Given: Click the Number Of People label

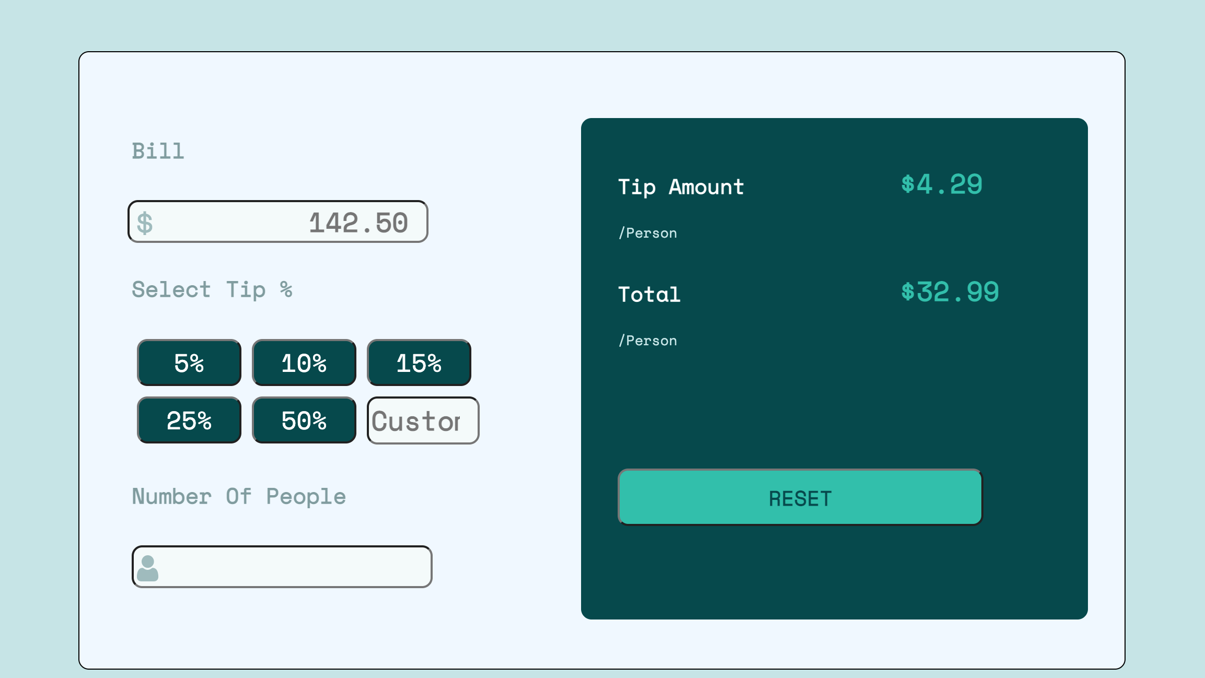Looking at the screenshot, I should click(x=239, y=497).
